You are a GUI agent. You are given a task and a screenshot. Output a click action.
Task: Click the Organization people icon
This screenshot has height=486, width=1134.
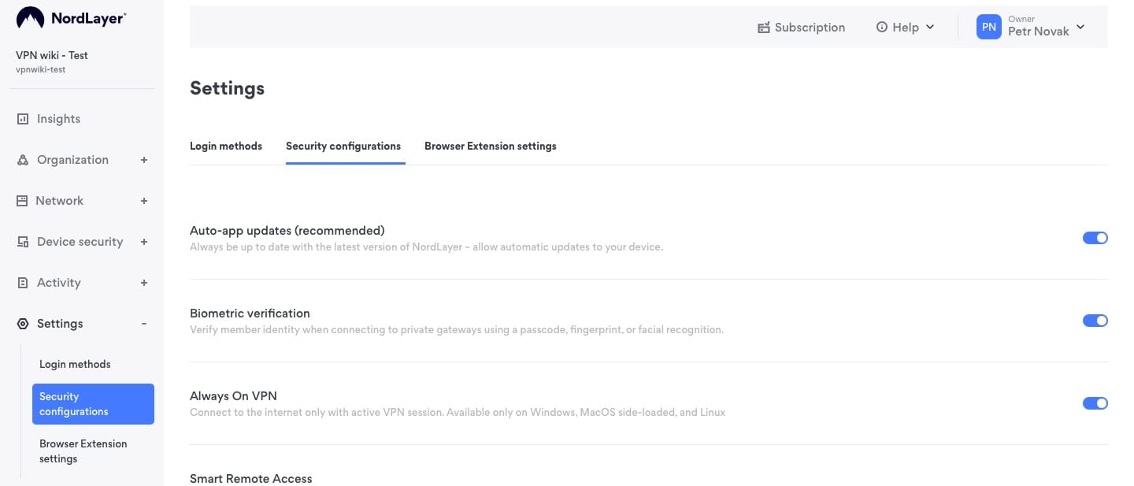click(23, 160)
